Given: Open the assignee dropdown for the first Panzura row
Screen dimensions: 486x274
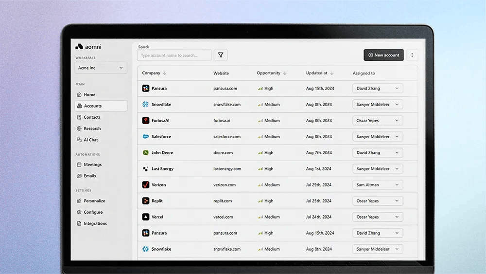Looking at the screenshot, I should coord(378,89).
